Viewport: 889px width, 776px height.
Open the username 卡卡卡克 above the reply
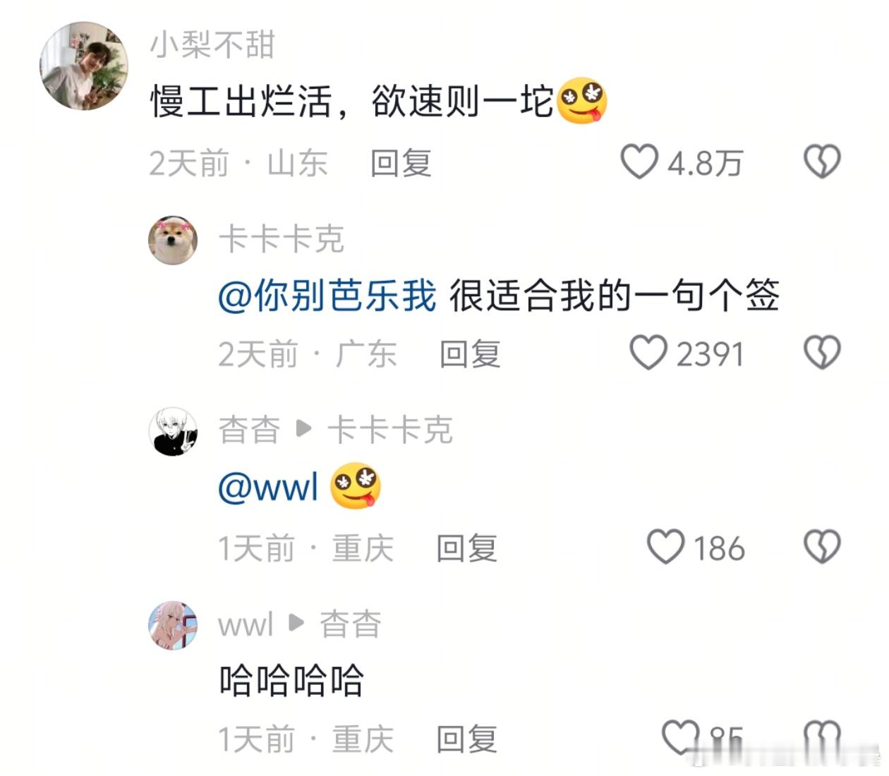281,239
